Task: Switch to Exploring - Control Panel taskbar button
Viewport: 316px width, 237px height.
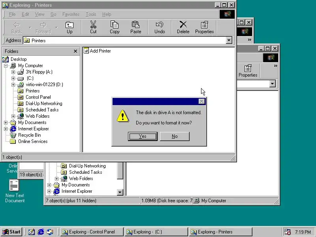Action: [92, 232]
